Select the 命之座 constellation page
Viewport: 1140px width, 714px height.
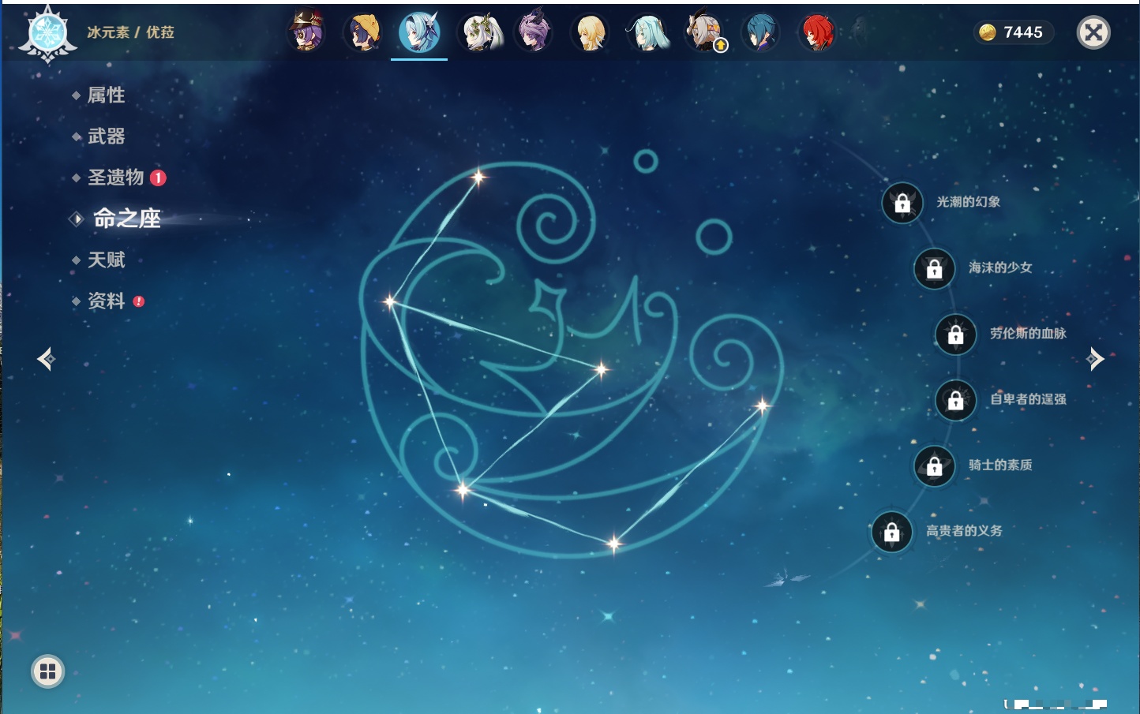pyautogui.click(x=126, y=219)
